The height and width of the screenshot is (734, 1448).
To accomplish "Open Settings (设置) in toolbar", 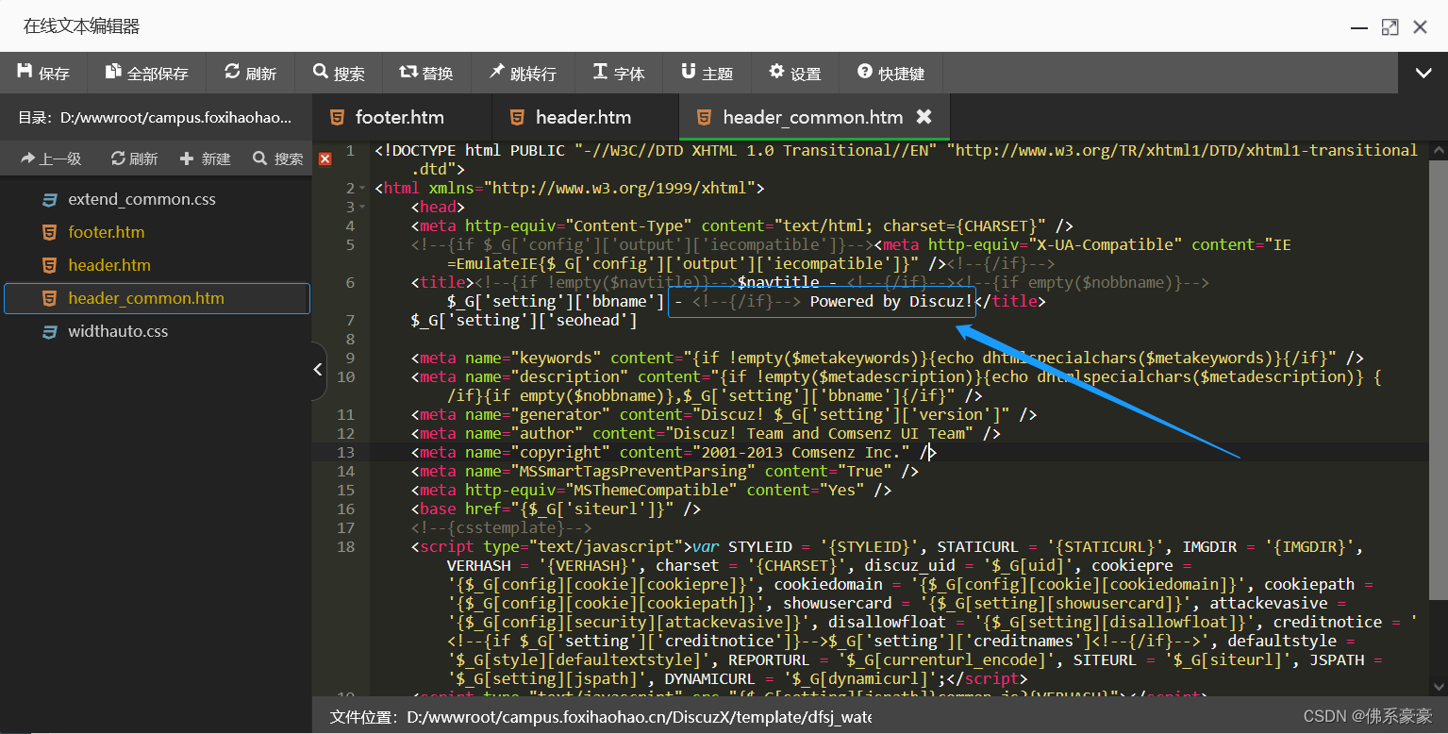I will point(795,73).
